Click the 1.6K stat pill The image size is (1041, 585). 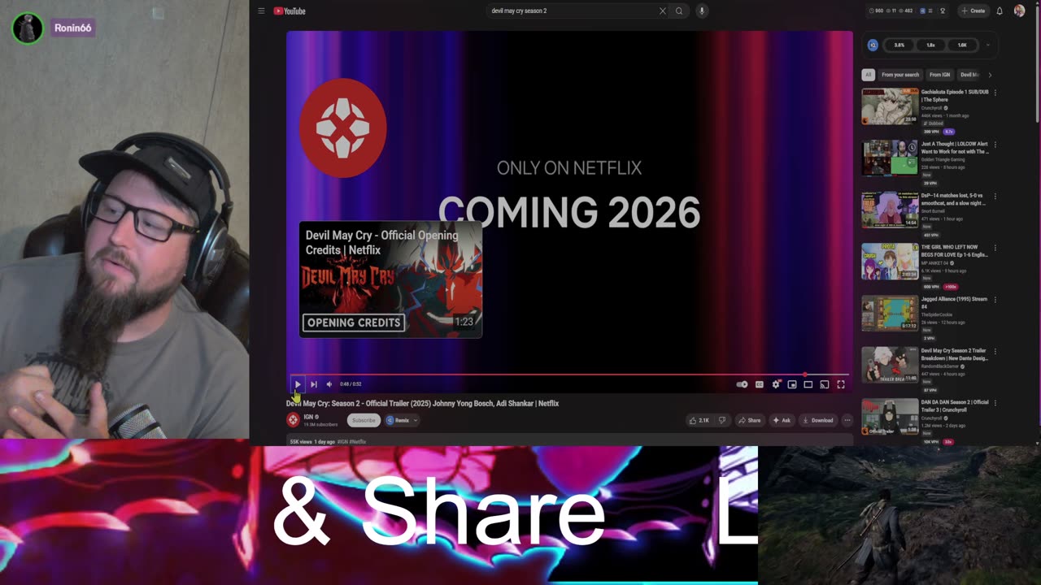962,45
